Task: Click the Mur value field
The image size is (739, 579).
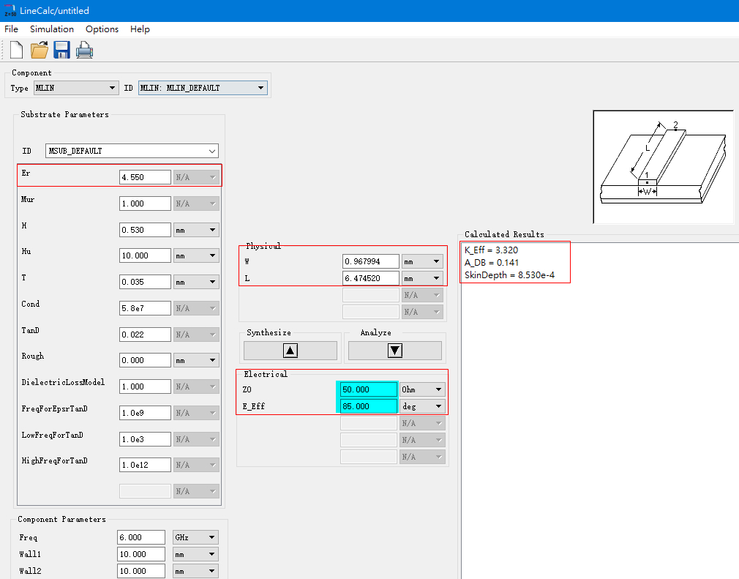Action: coord(145,203)
